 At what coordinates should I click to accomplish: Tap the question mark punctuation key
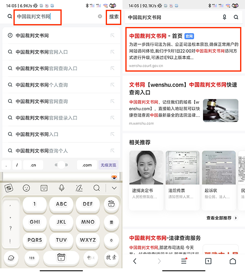11,228
